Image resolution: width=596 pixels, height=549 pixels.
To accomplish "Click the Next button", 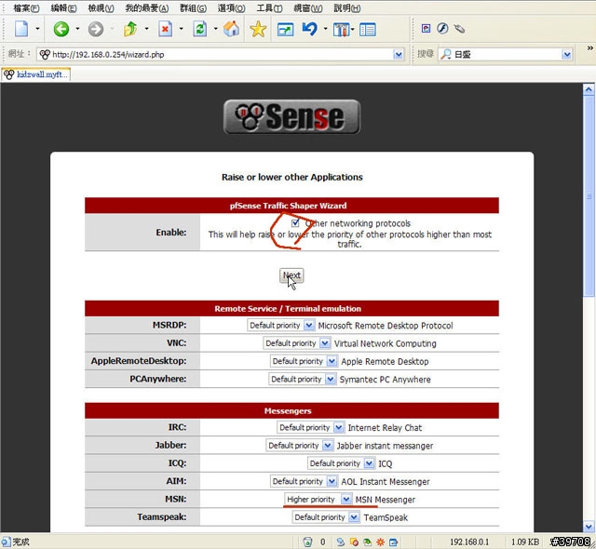I will (291, 275).
